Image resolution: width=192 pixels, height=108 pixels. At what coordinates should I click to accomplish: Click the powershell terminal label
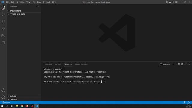pyautogui.click(x=165, y=64)
